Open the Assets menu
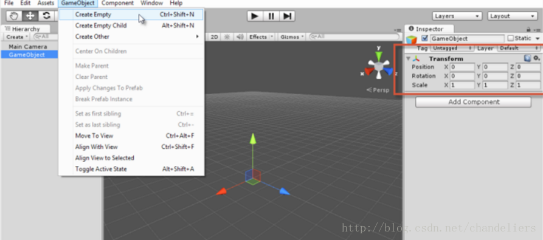 (46, 3)
